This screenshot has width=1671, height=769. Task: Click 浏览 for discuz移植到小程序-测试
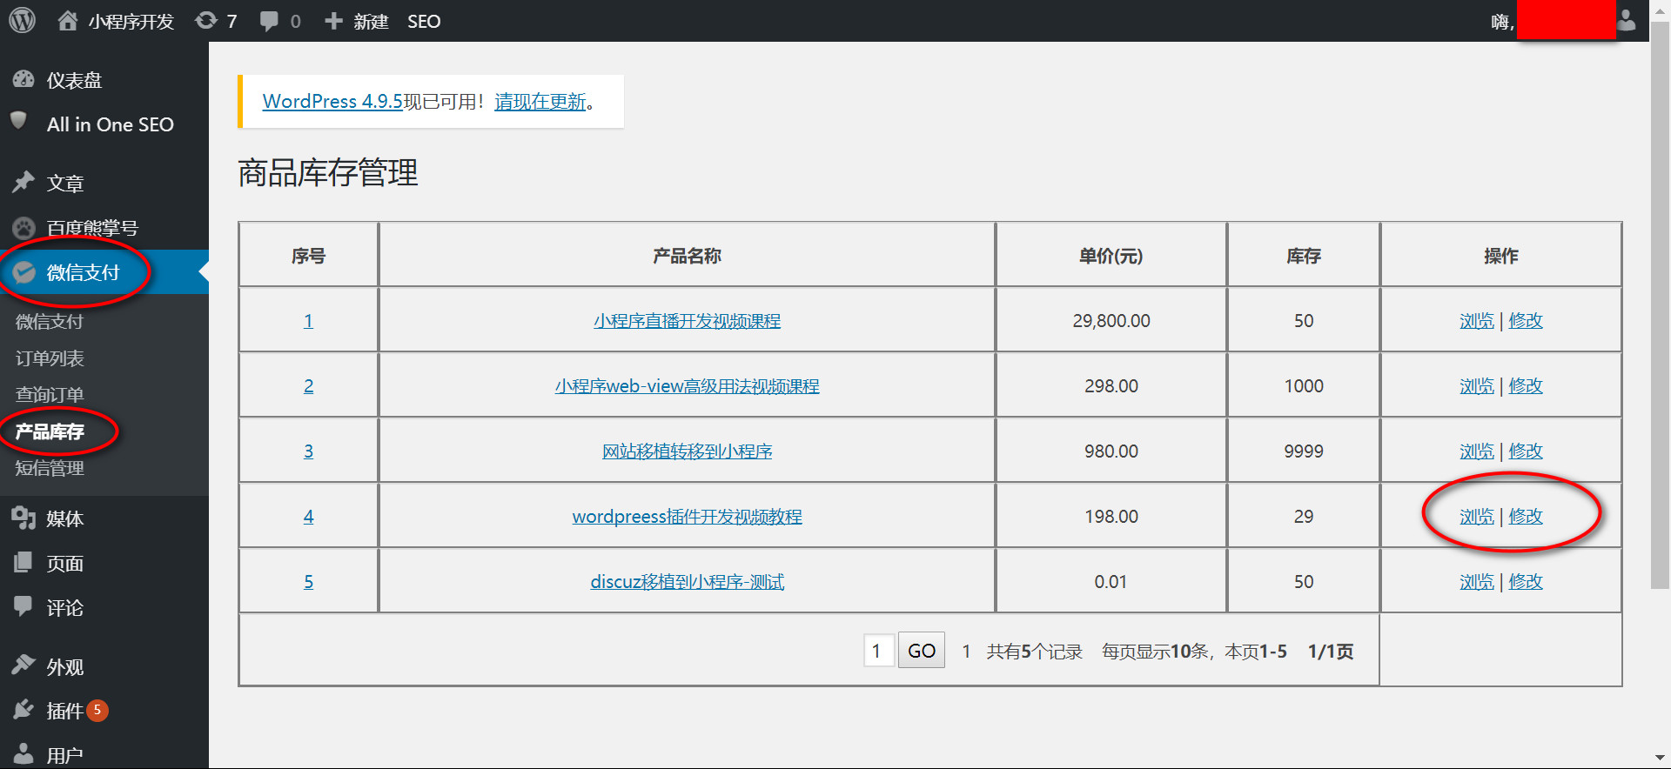pos(1476,582)
